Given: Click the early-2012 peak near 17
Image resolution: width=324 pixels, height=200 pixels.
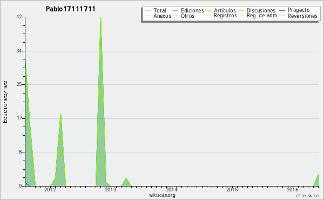Looking at the screenshot, I should point(60,114).
